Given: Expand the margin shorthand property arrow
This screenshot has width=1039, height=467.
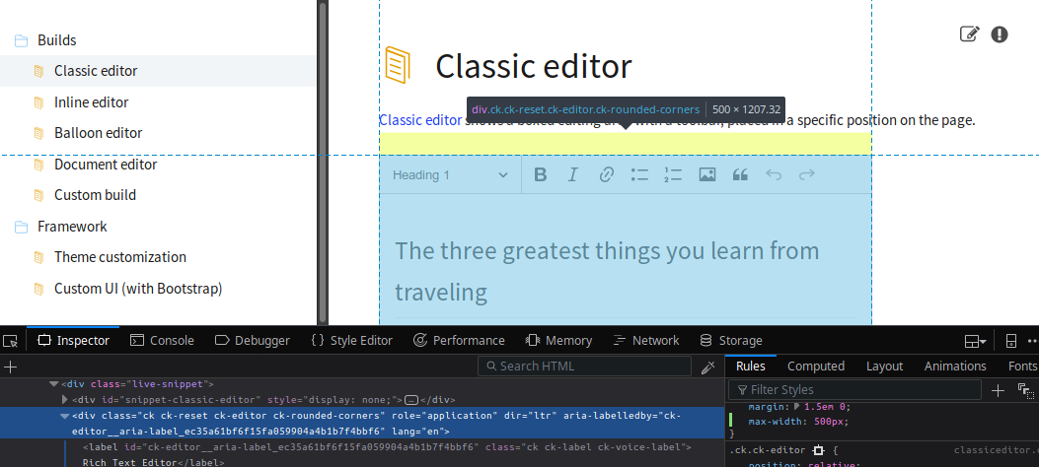Looking at the screenshot, I should click(797, 406).
